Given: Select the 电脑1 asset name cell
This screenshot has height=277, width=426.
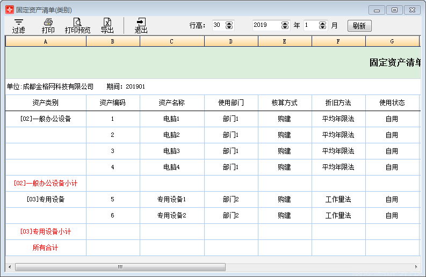Looking at the screenshot, I should 172,119.
